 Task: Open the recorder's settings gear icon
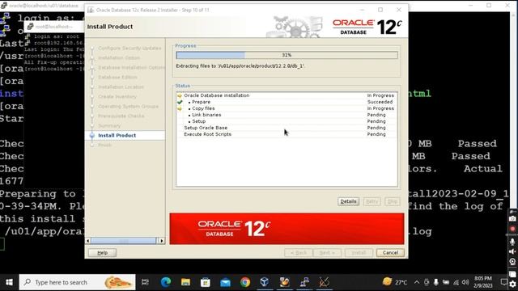(x=512, y=284)
